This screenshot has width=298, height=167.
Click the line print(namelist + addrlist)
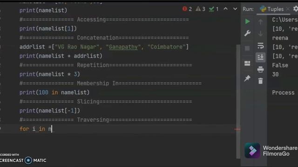coord(61,56)
